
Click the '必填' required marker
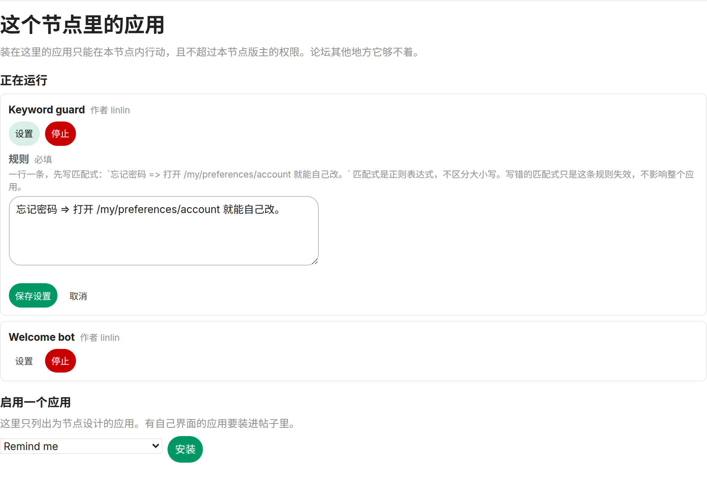[43, 160]
